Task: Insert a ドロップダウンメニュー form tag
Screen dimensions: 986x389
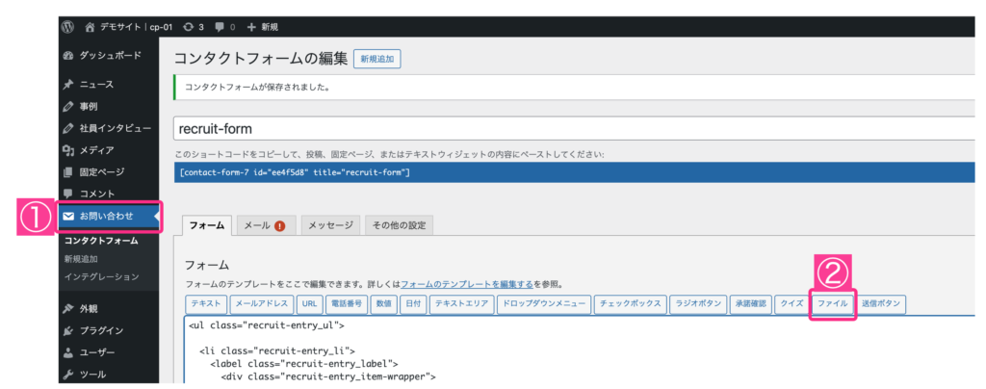Action: [x=544, y=304]
